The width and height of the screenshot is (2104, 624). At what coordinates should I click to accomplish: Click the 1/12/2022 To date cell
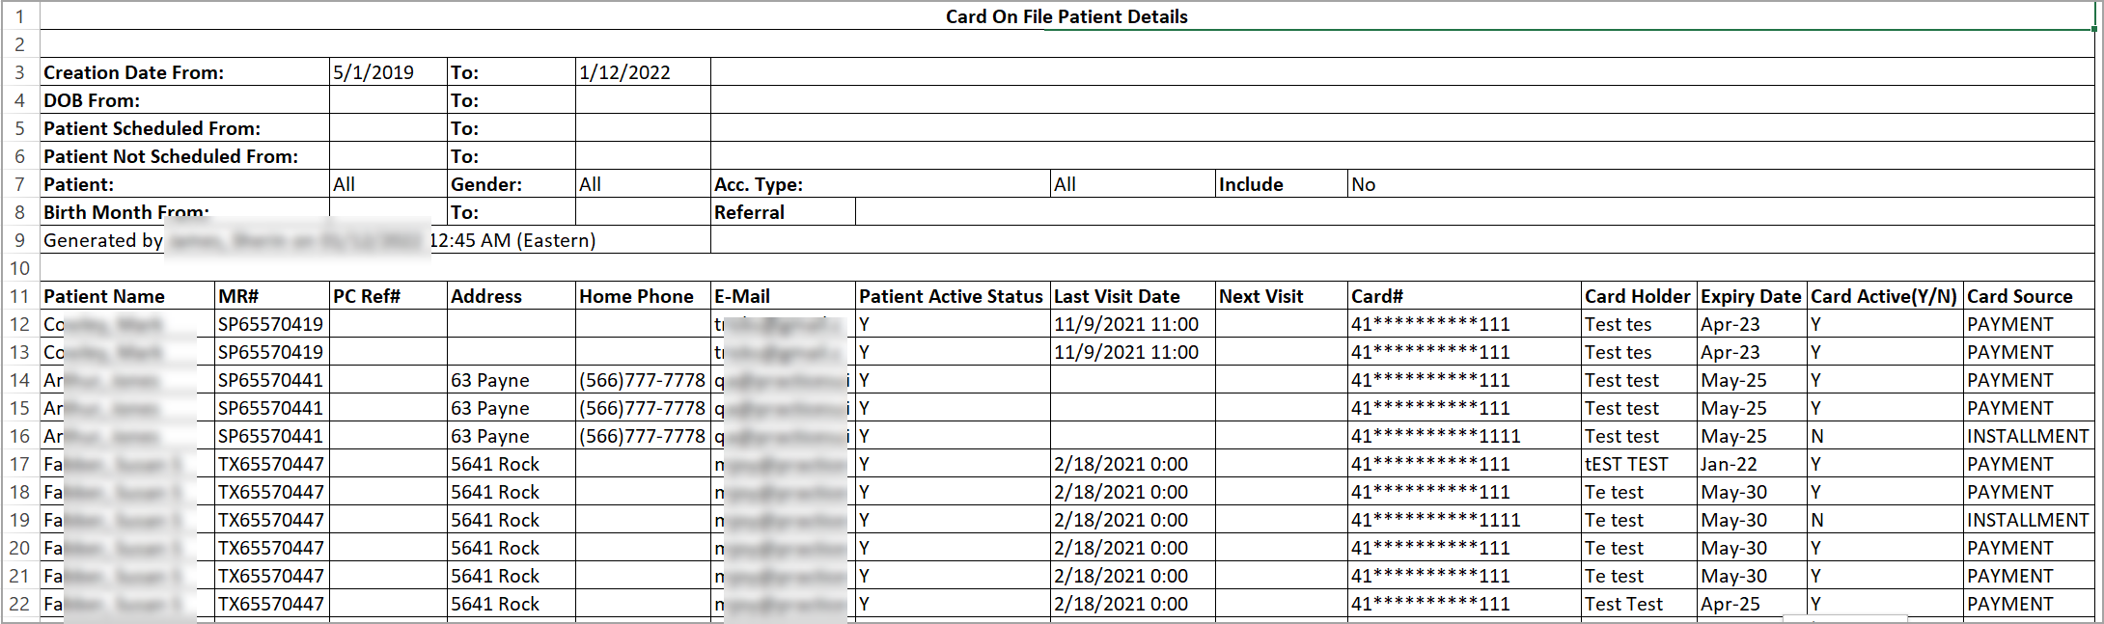[624, 72]
